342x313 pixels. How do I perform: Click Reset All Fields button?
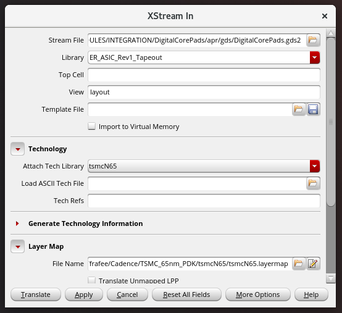coord(186,294)
